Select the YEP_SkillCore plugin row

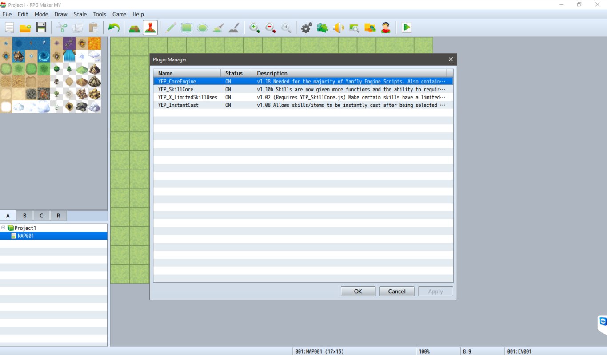pos(303,89)
